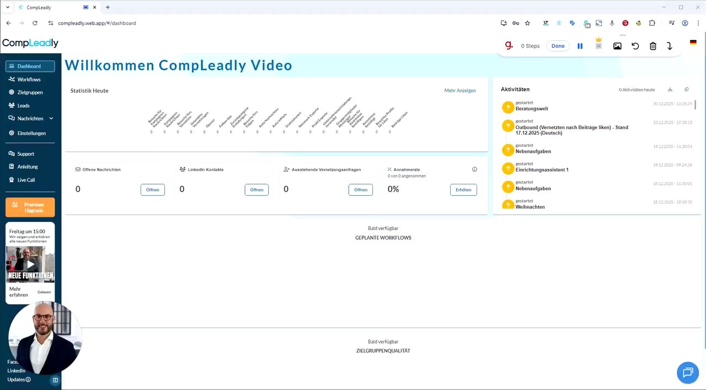The height and width of the screenshot is (390, 706).
Task: Click the undo icon in recorder toolbar
Action: pyautogui.click(x=635, y=46)
